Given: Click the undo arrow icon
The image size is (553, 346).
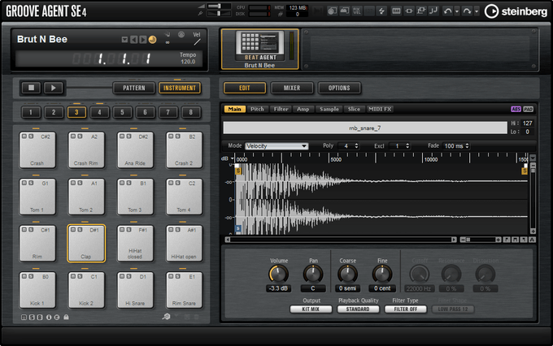Looking at the screenshot, I should click(448, 11).
